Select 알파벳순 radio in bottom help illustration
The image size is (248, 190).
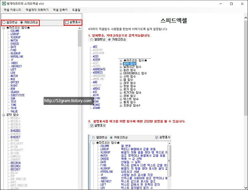click(93, 138)
